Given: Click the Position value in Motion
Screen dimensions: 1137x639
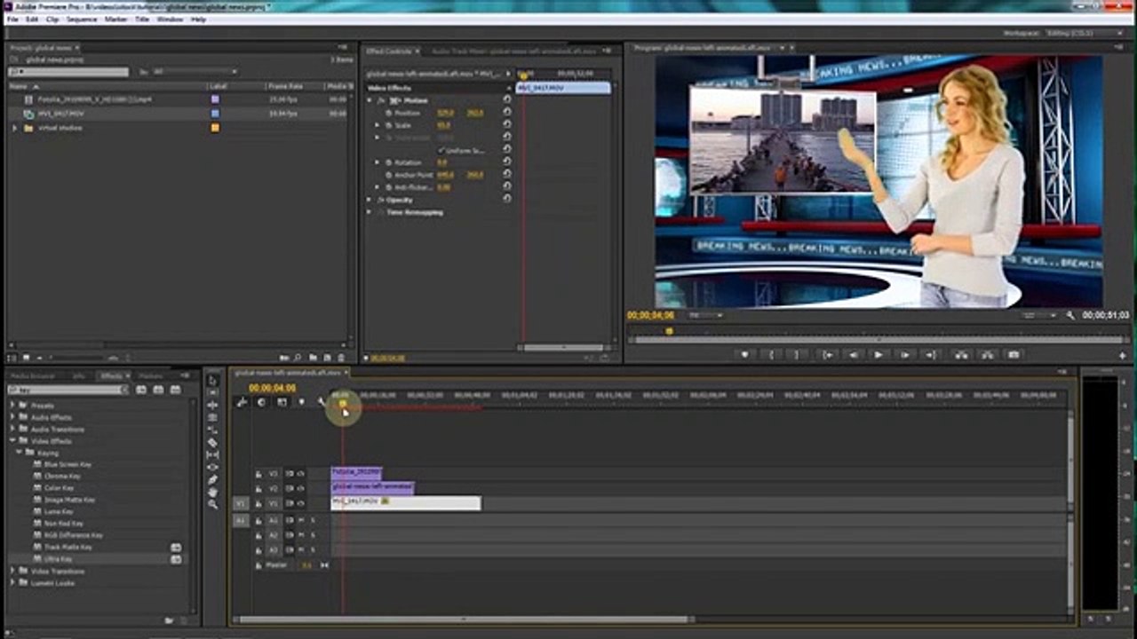Looking at the screenshot, I should [x=445, y=114].
